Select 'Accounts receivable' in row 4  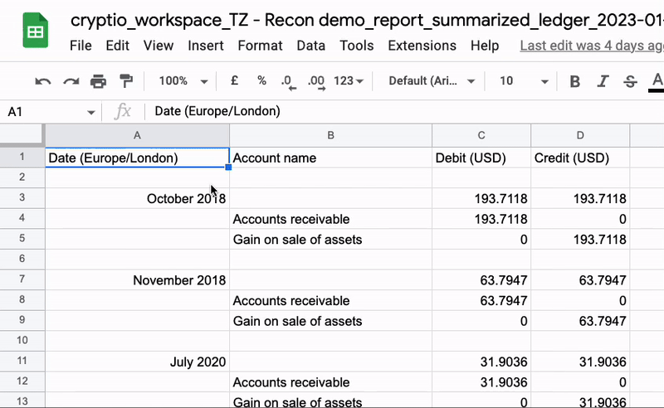tap(330, 219)
